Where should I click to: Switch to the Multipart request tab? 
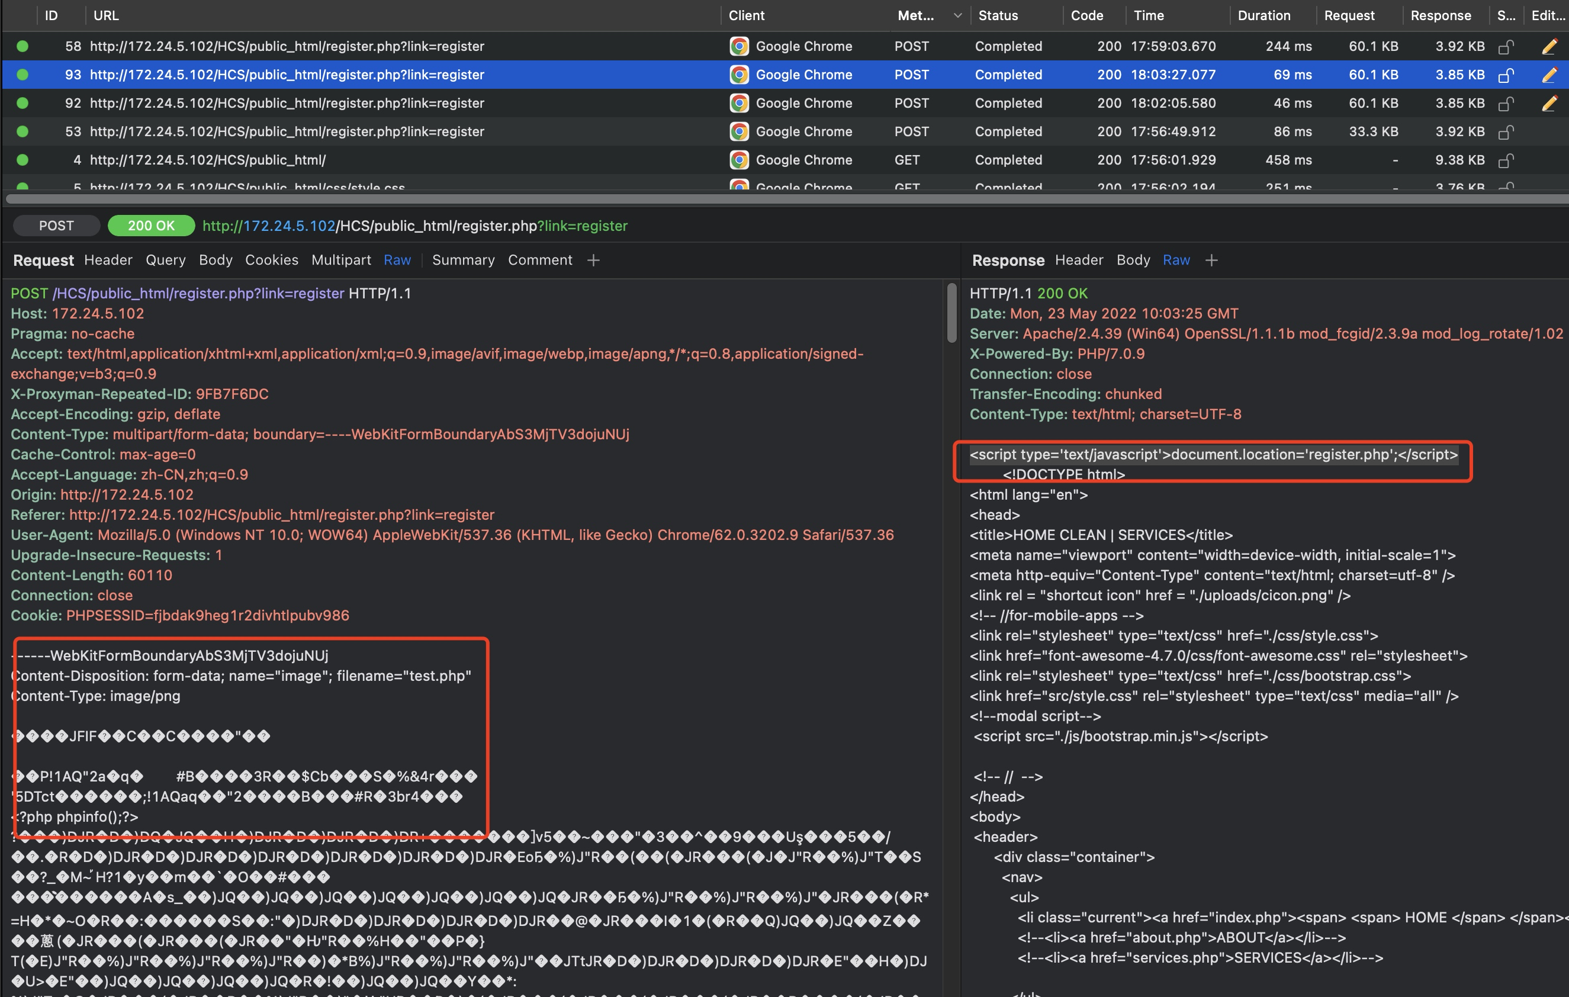tap(341, 260)
